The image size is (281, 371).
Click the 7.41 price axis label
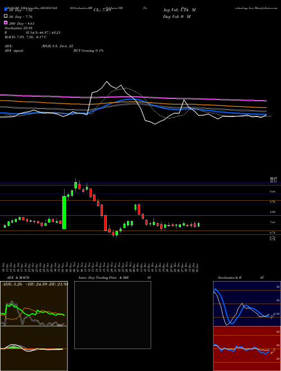pos(273,223)
